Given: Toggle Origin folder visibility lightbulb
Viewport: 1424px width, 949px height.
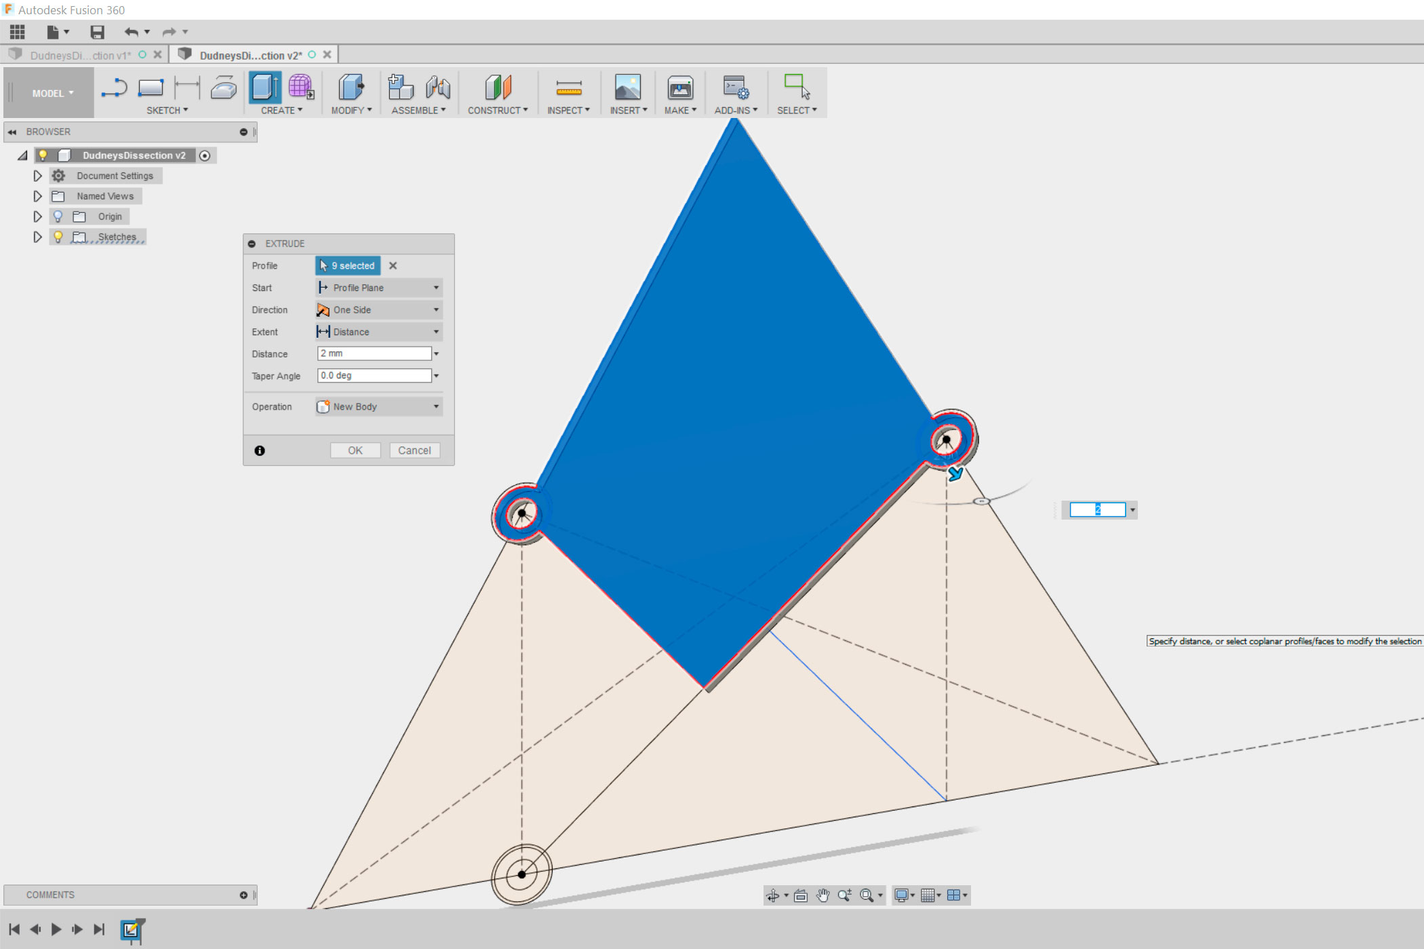Looking at the screenshot, I should (58, 216).
